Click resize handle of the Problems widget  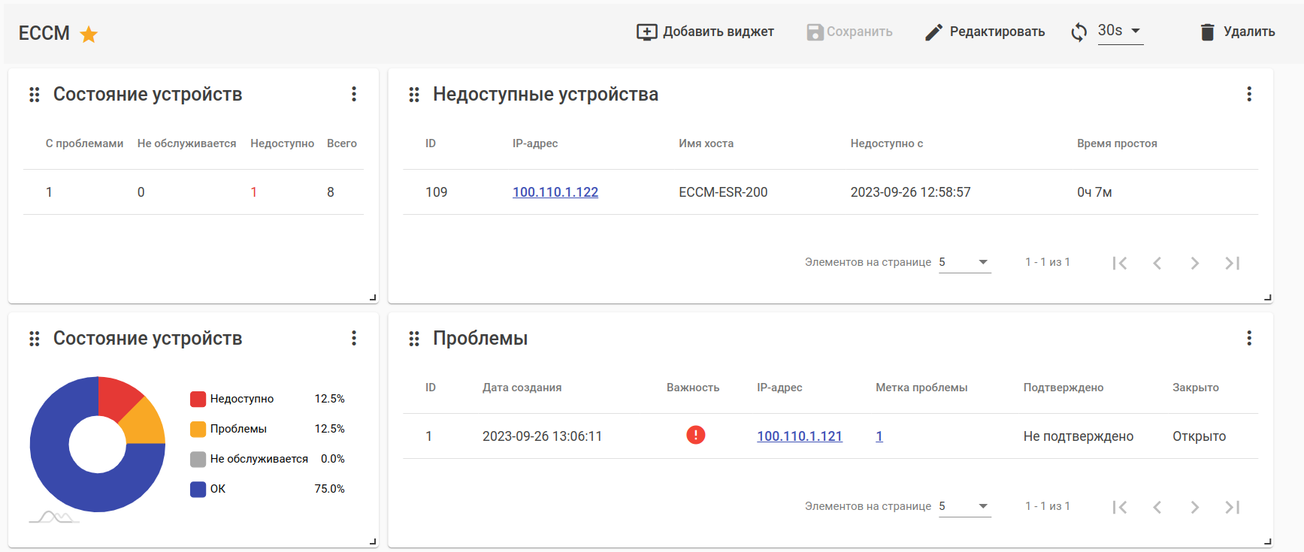[1268, 541]
